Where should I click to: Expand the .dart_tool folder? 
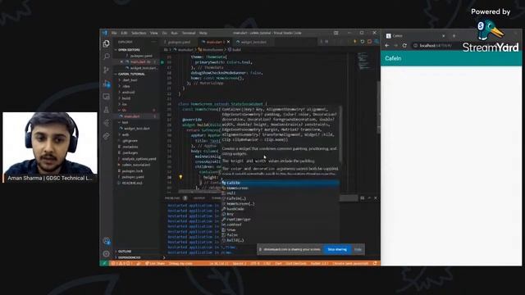pos(130,80)
